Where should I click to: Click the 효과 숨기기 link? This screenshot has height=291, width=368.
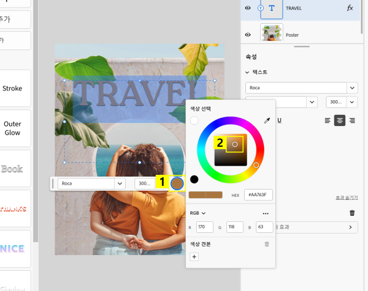347,197
